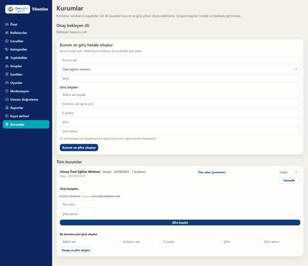Image resolution: width=308 pixels, height=266 pixels.
Task: Click the Topluluklar people icon
Action: click(x=7, y=58)
